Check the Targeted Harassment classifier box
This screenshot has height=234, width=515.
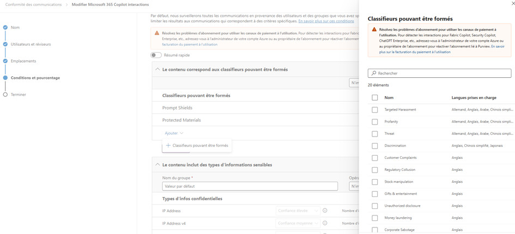tap(375, 110)
